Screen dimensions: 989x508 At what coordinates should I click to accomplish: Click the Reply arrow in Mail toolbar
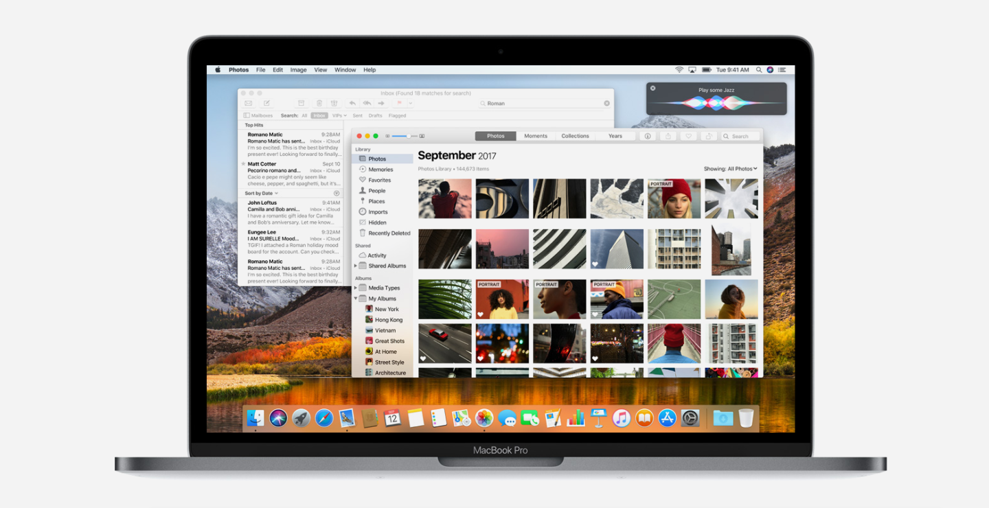point(353,103)
